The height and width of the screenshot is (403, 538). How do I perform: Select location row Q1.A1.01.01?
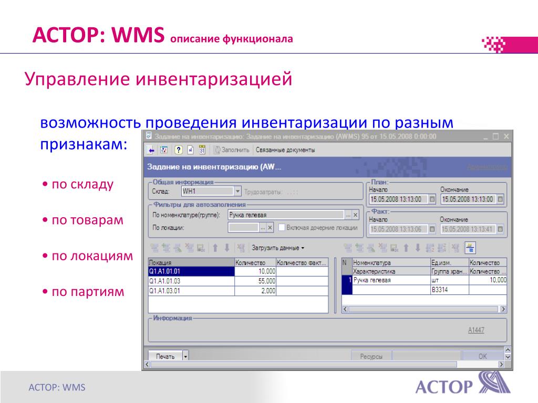pyautogui.click(x=191, y=271)
